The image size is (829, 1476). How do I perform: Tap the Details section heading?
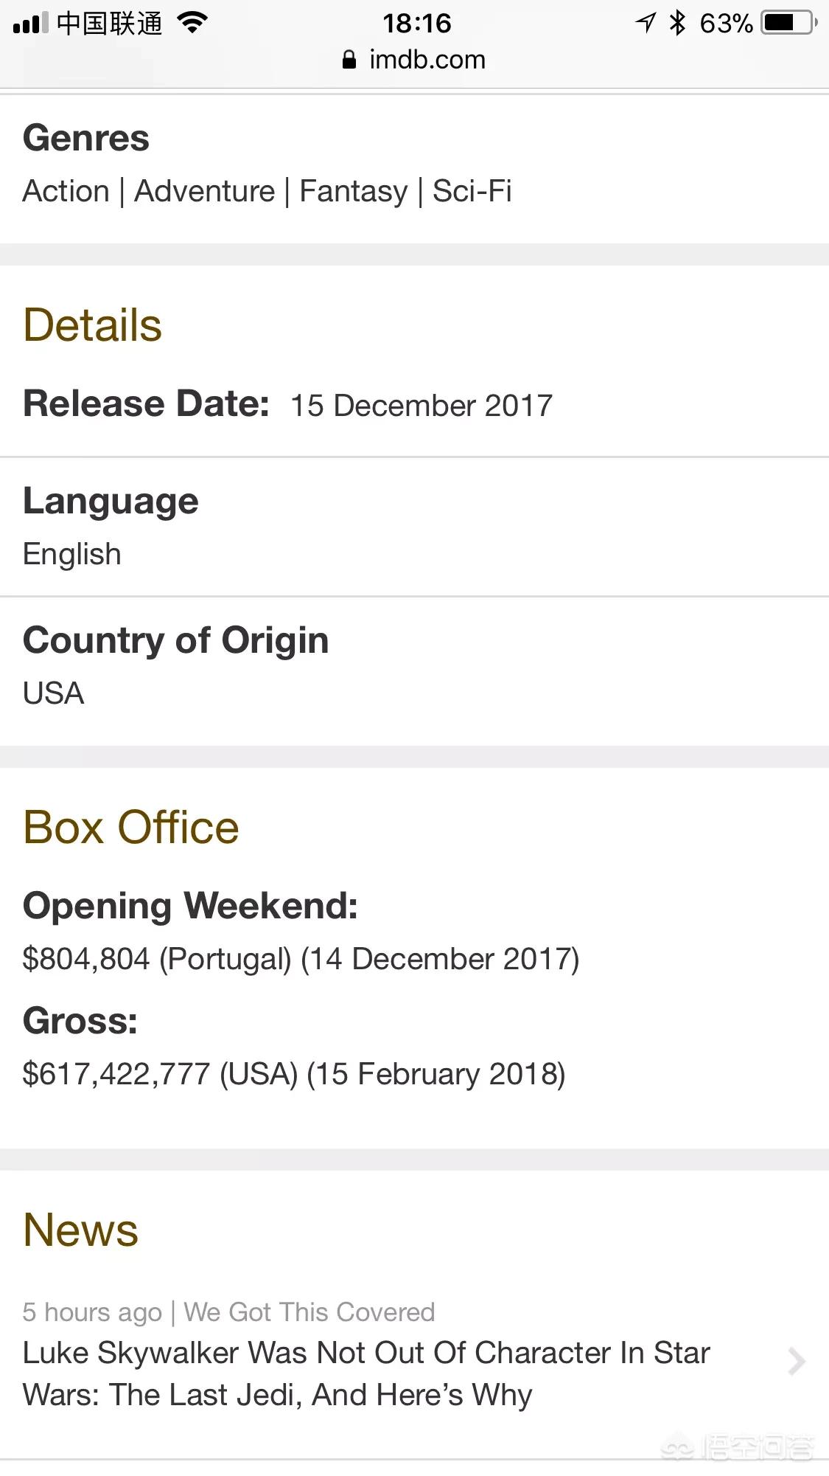(92, 325)
